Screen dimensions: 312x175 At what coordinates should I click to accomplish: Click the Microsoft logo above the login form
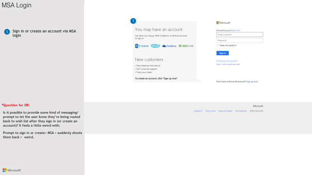pos(223,23)
